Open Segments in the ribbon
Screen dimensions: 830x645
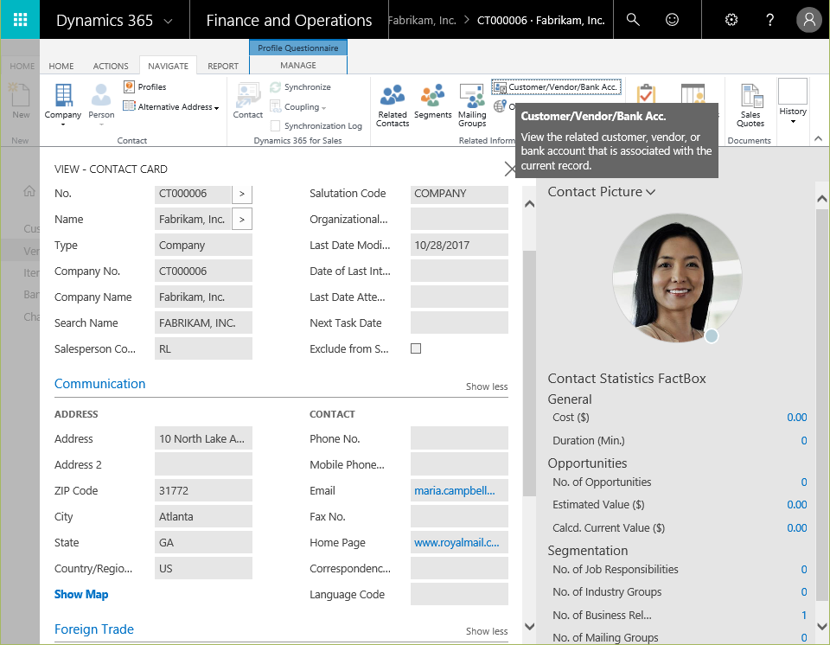[432, 101]
